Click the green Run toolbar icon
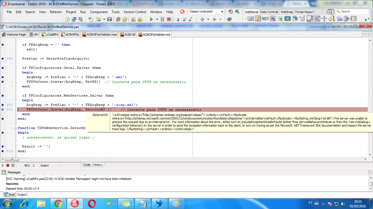Image resolution: width=373 pixels, height=209 pixels. [x=151, y=19]
